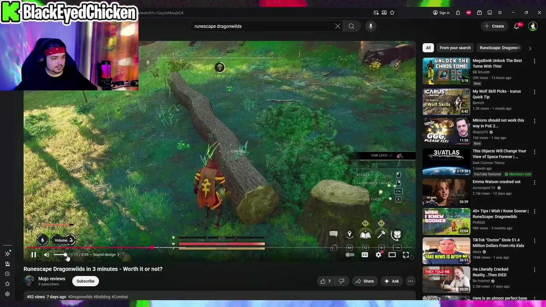Image resolution: width=546 pixels, height=307 pixels.
Task: Enter fullscreen mode
Action: (x=406, y=255)
